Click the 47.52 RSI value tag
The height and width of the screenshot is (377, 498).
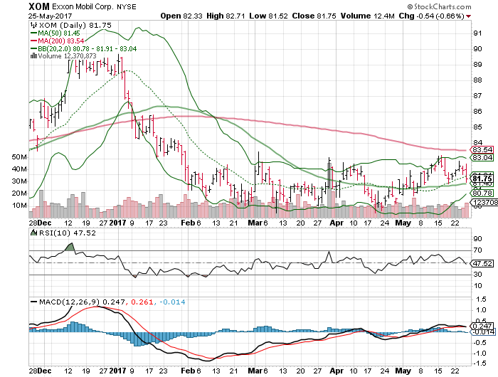click(482, 263)
